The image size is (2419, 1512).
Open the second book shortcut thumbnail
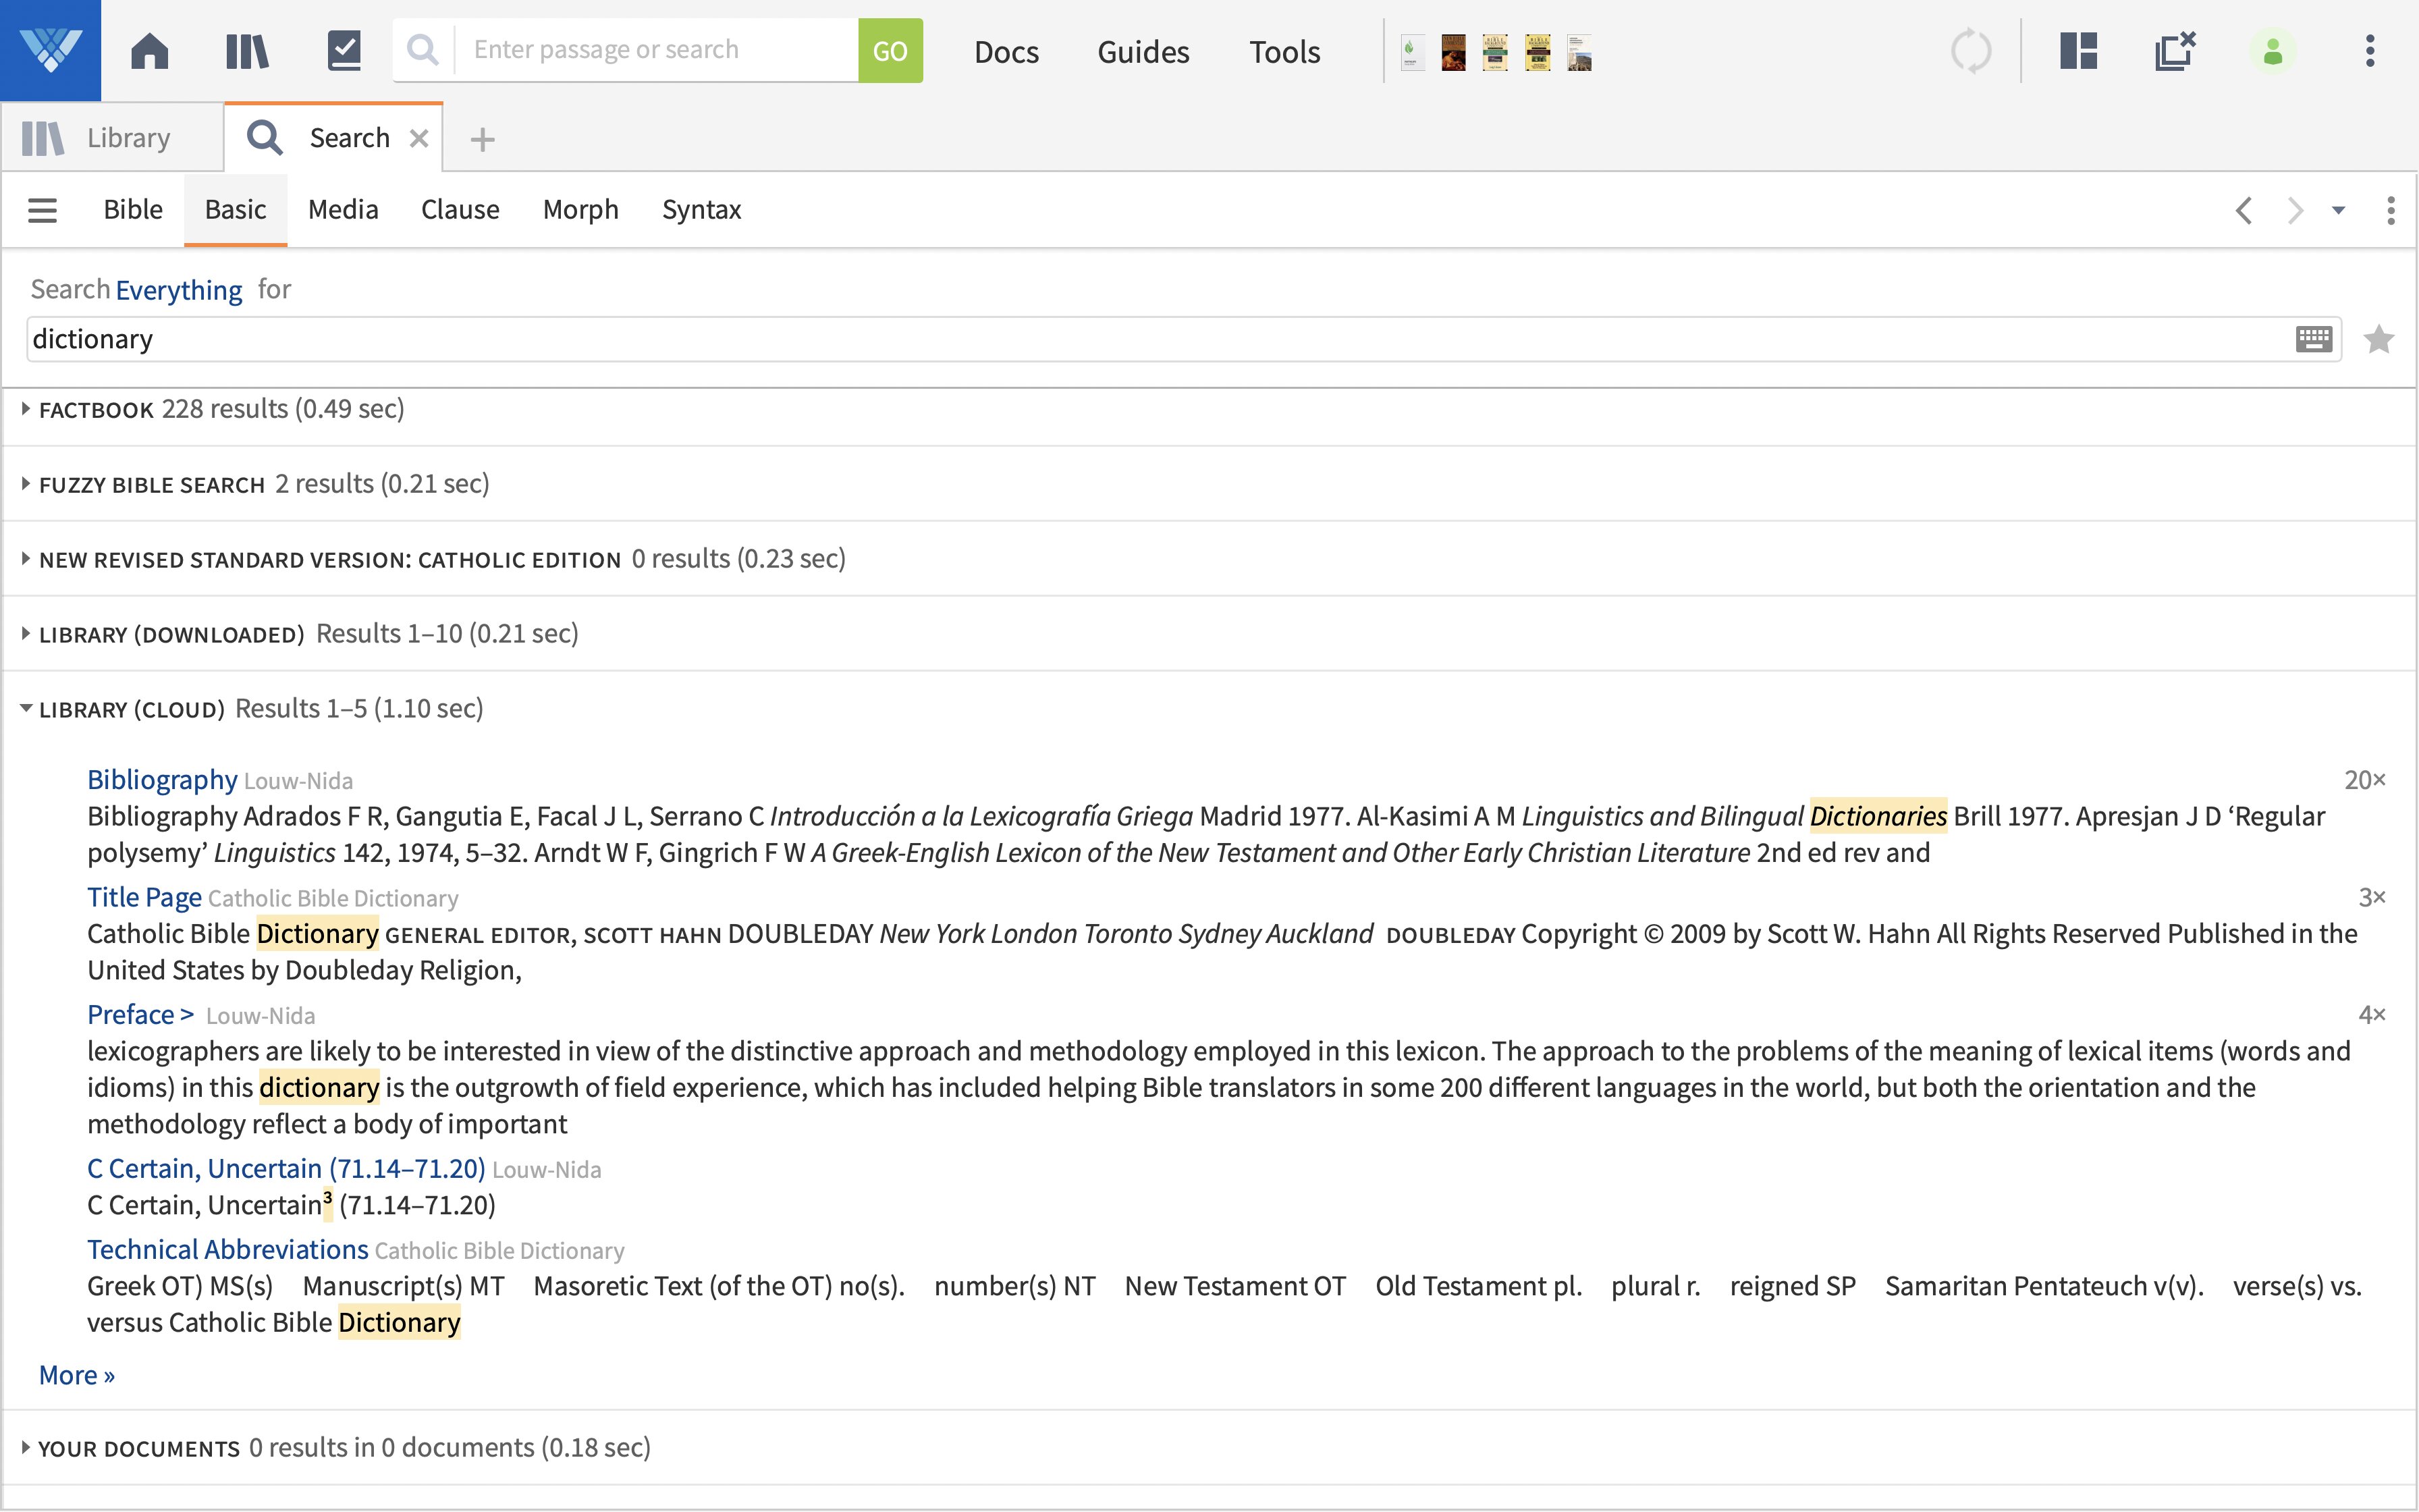tap(1453, 52)
